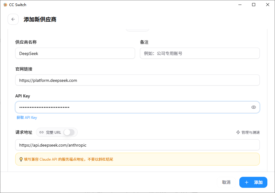Focus the API Key password field
The width and height of the screenshot is (275, 193).
point(137,107)
